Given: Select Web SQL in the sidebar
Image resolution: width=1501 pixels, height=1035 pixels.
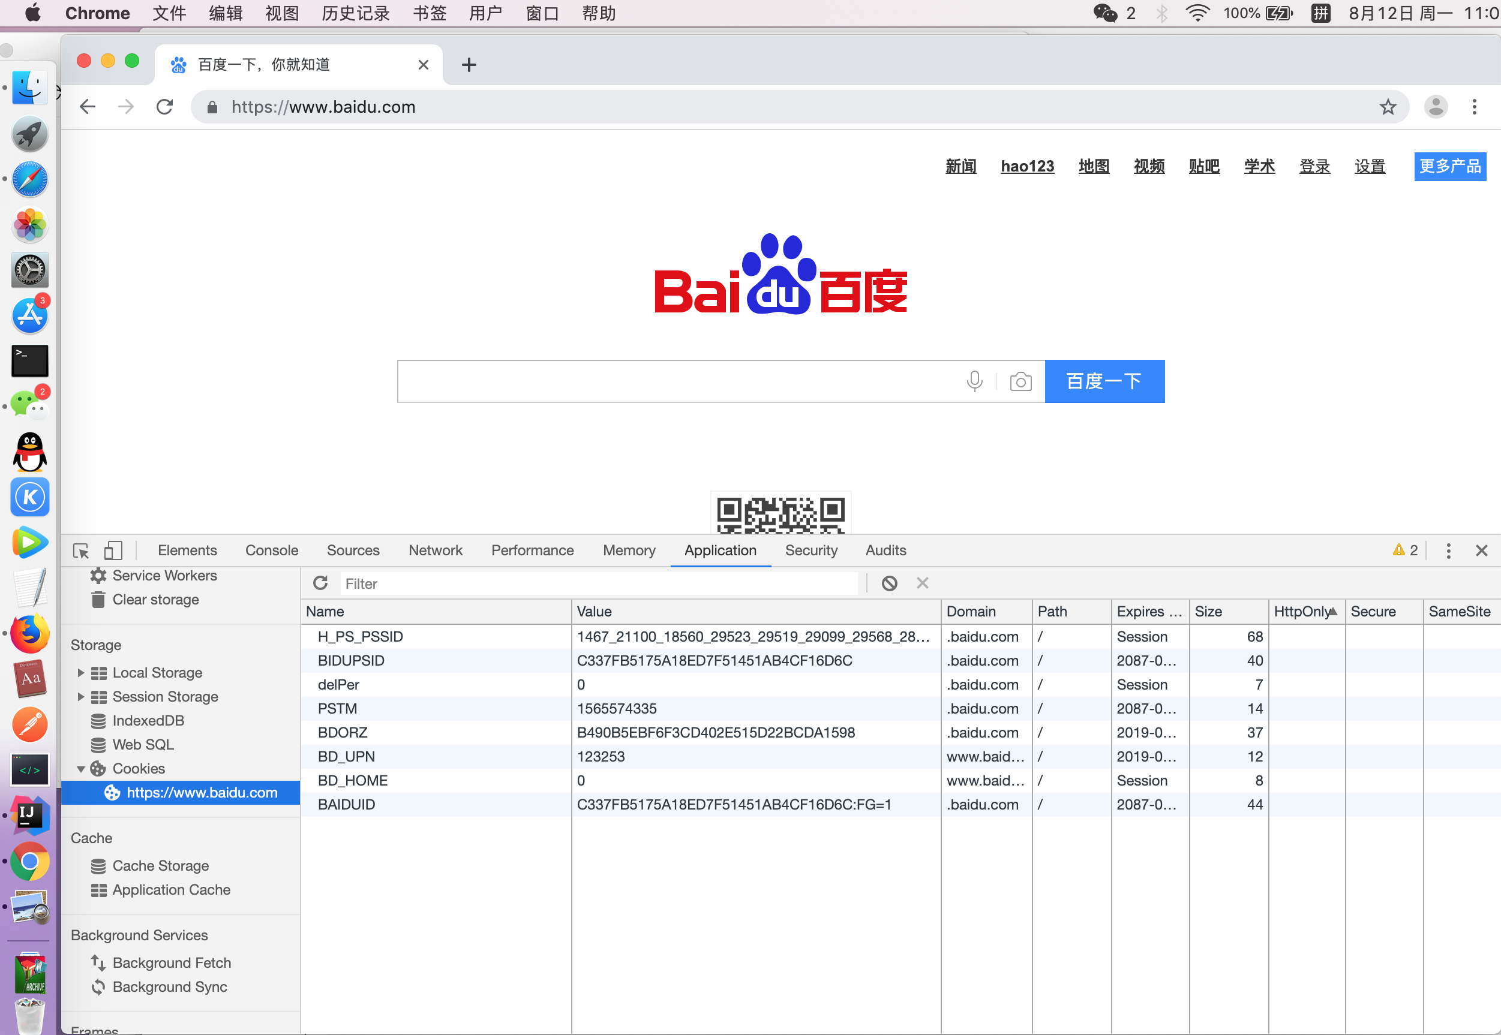Looking at the screenshot, I should coord(143,745).
